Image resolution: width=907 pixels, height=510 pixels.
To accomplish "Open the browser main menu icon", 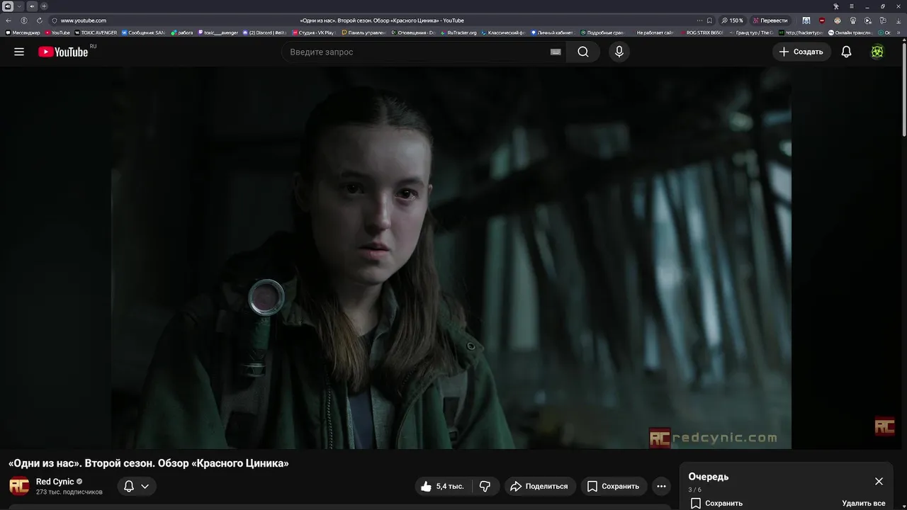I will (x=852, y=6).
